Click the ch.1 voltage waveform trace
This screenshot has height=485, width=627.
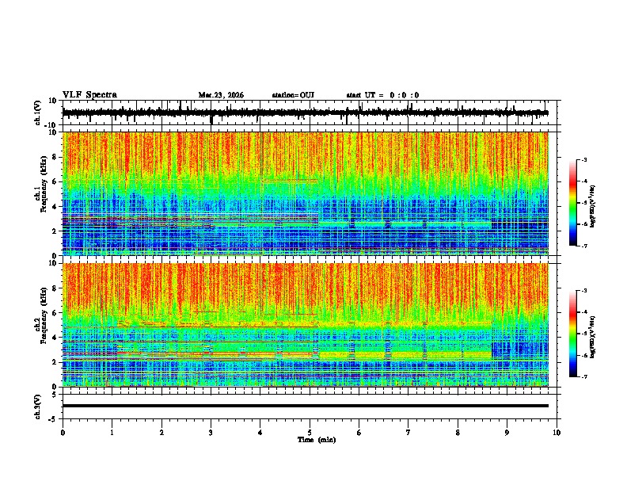click(x=305, y=113)
